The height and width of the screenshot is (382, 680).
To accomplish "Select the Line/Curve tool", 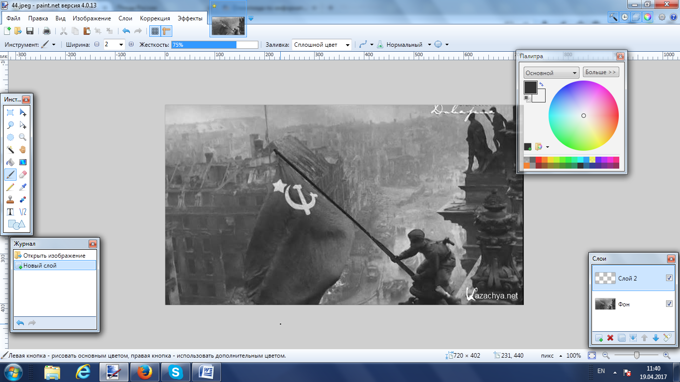I will point(22,212).
